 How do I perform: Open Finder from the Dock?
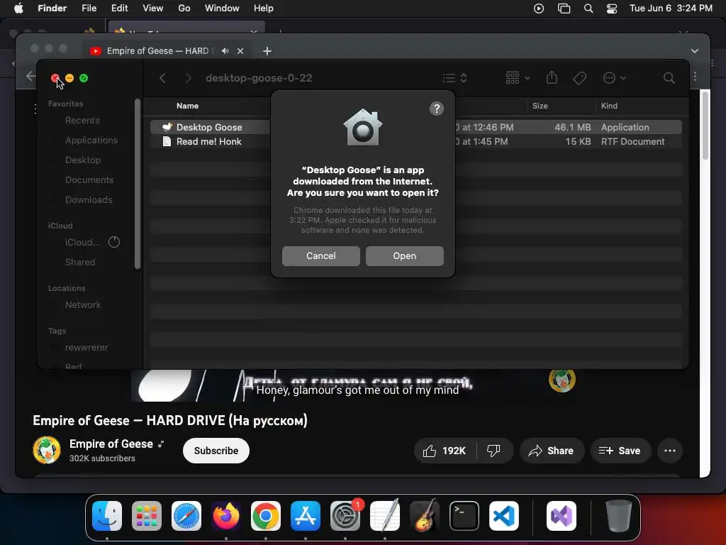pos(107,516)
